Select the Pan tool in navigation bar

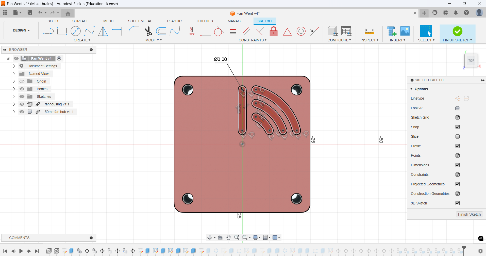[x=228, y=237]
